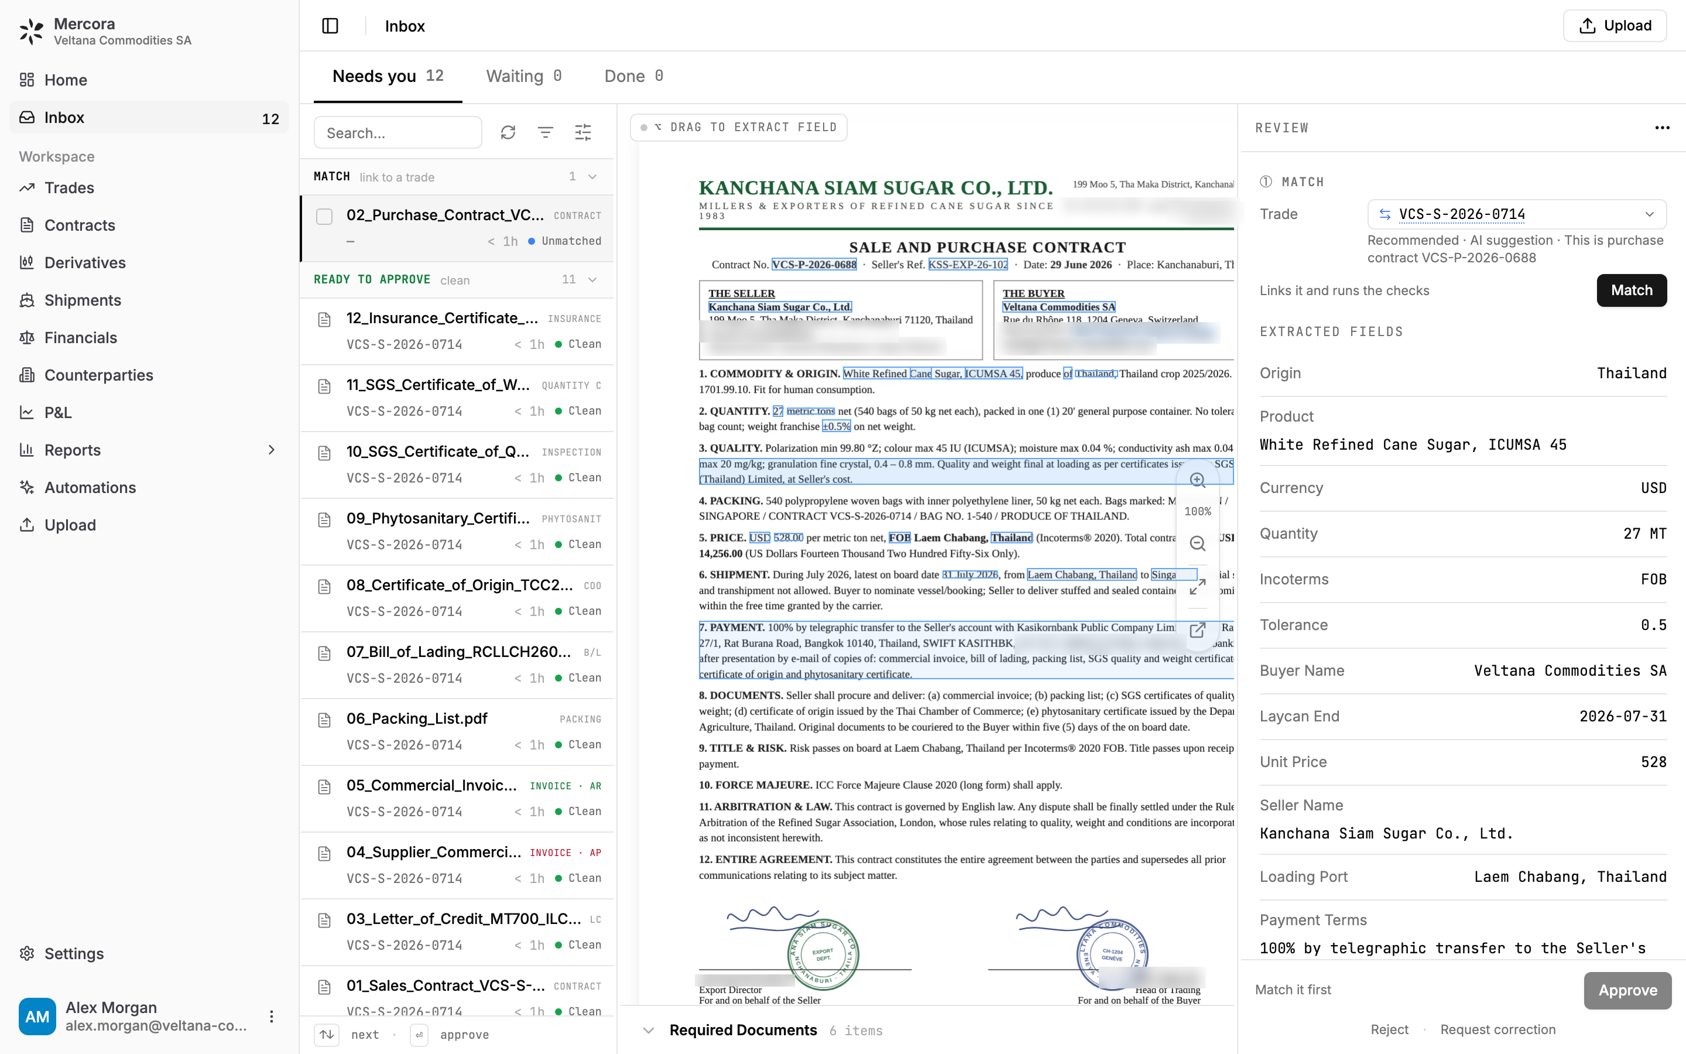Open Trades in the sidebar
The width and height of the screenshot is (1686, 1054).
(x=149, y=187)
